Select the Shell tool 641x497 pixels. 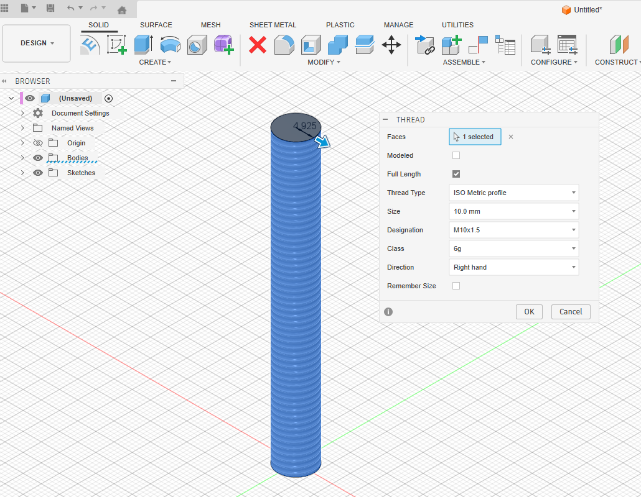coord(311,45)
